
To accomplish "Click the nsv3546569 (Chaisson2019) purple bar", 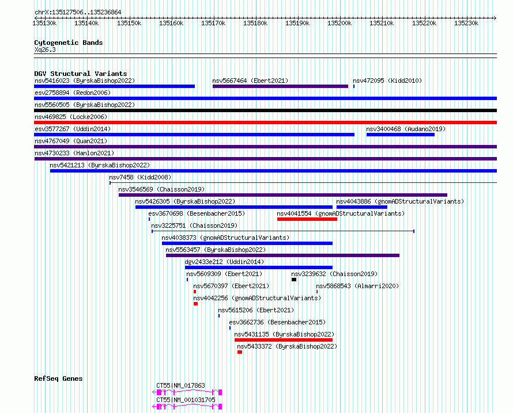I will 283,195.
